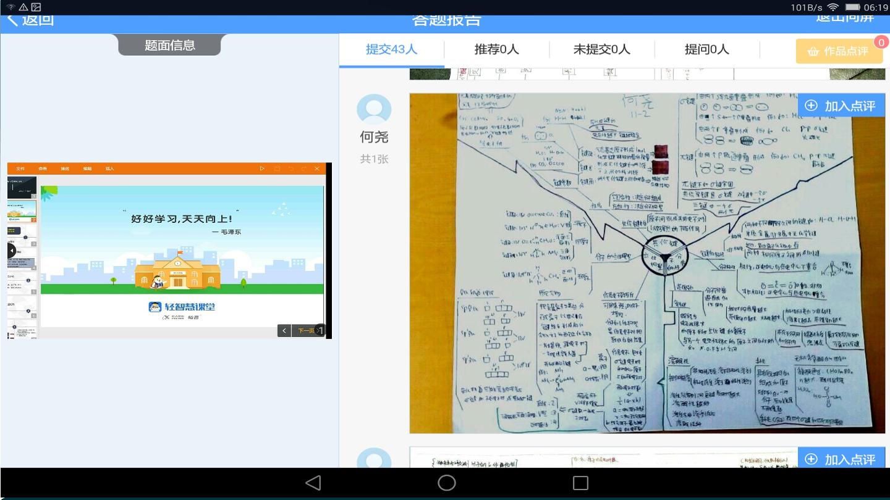
Task: Tap 退出同屏 to exit screen sharing
Action: point(845,19)
